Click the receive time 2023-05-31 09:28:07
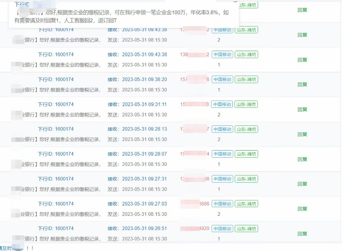The image size is (342, 251). point(144,154)
